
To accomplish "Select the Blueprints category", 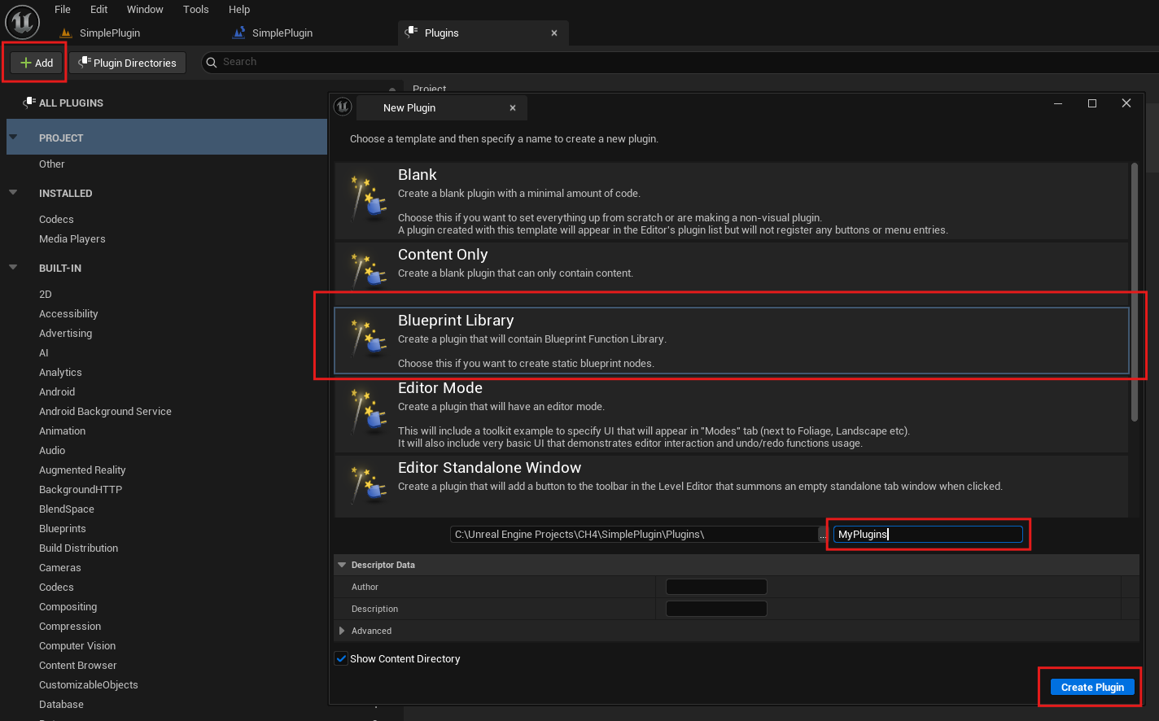I will pos(63,528).
